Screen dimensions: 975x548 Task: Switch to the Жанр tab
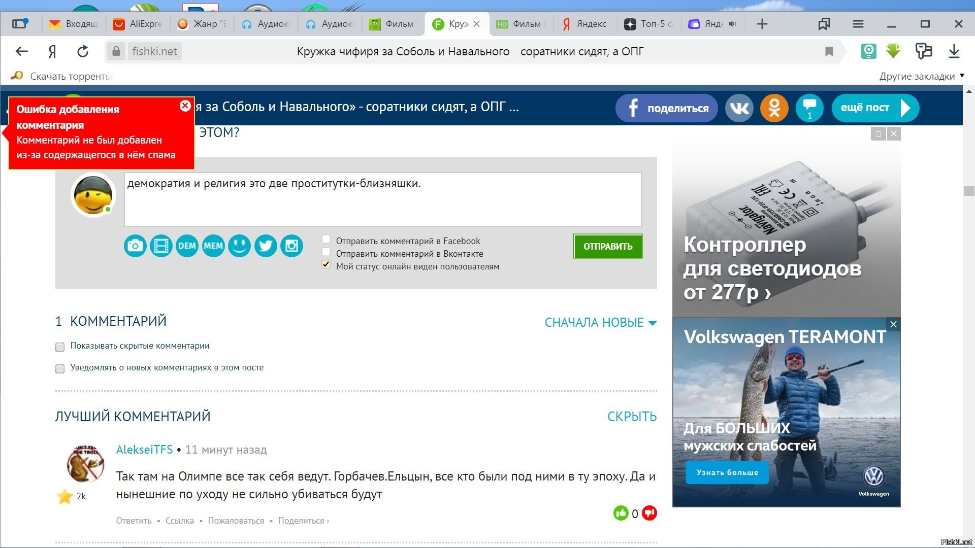(x=202, y=24)
